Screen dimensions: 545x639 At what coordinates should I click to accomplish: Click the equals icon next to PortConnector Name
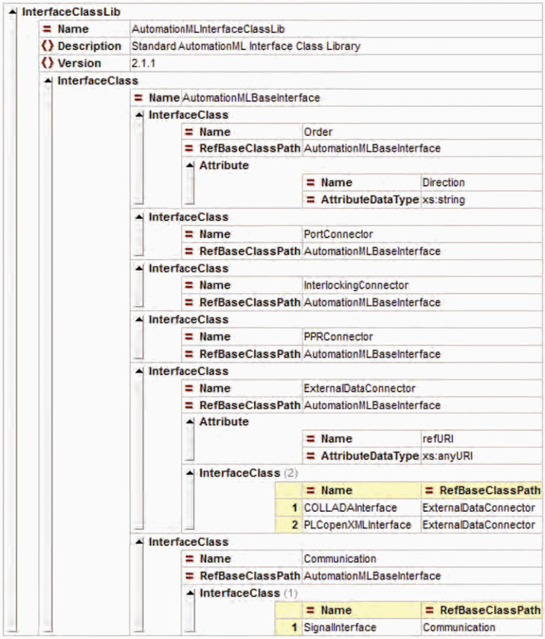click(x=189, y=234)
